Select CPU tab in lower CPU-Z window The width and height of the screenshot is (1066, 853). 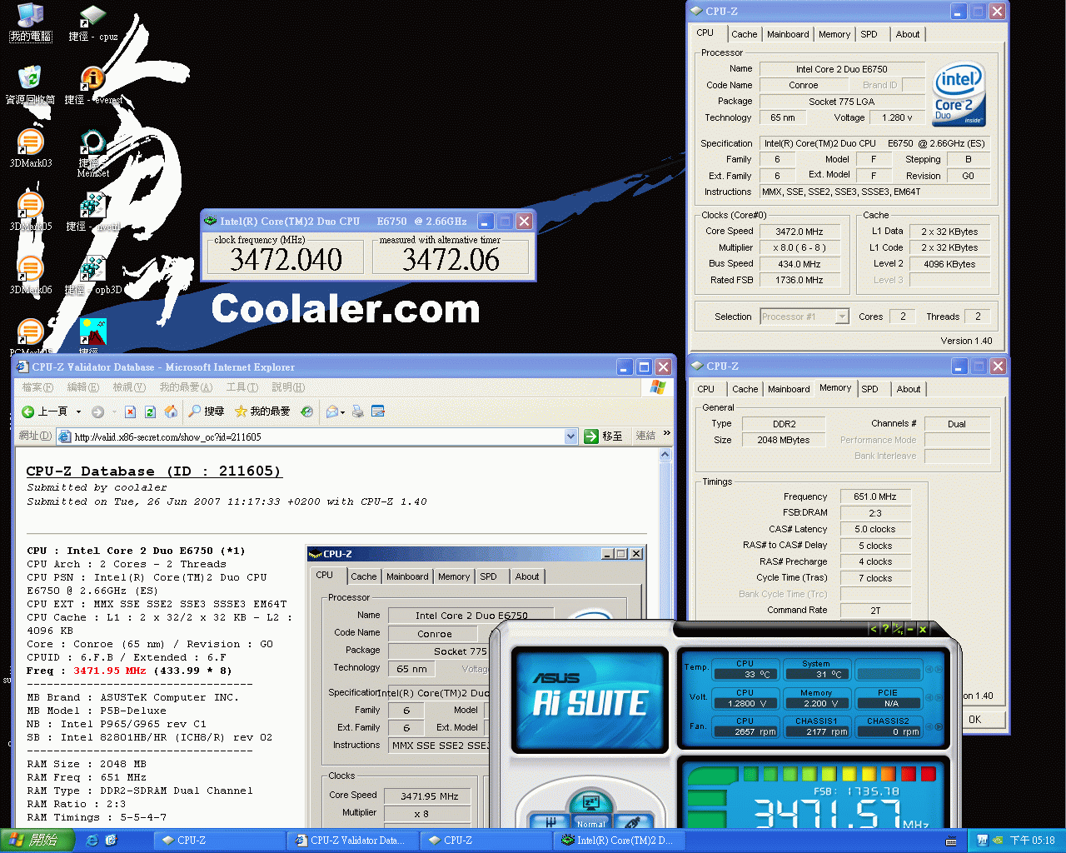pos(705,389)
